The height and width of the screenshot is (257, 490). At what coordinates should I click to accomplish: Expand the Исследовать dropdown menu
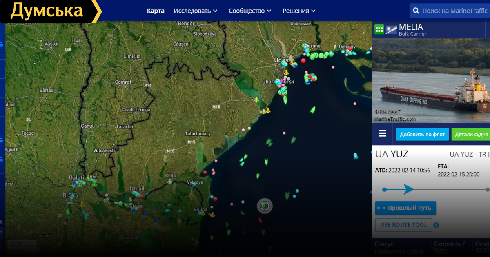point(196,11)
